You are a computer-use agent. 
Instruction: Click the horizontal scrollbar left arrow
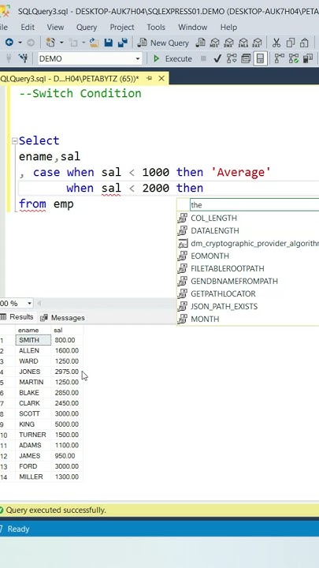click(x=39, y=303)
